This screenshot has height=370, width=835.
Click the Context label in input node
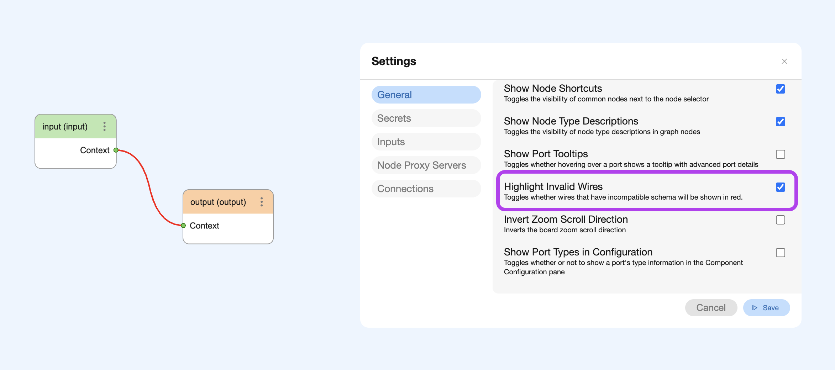(95, 150)
